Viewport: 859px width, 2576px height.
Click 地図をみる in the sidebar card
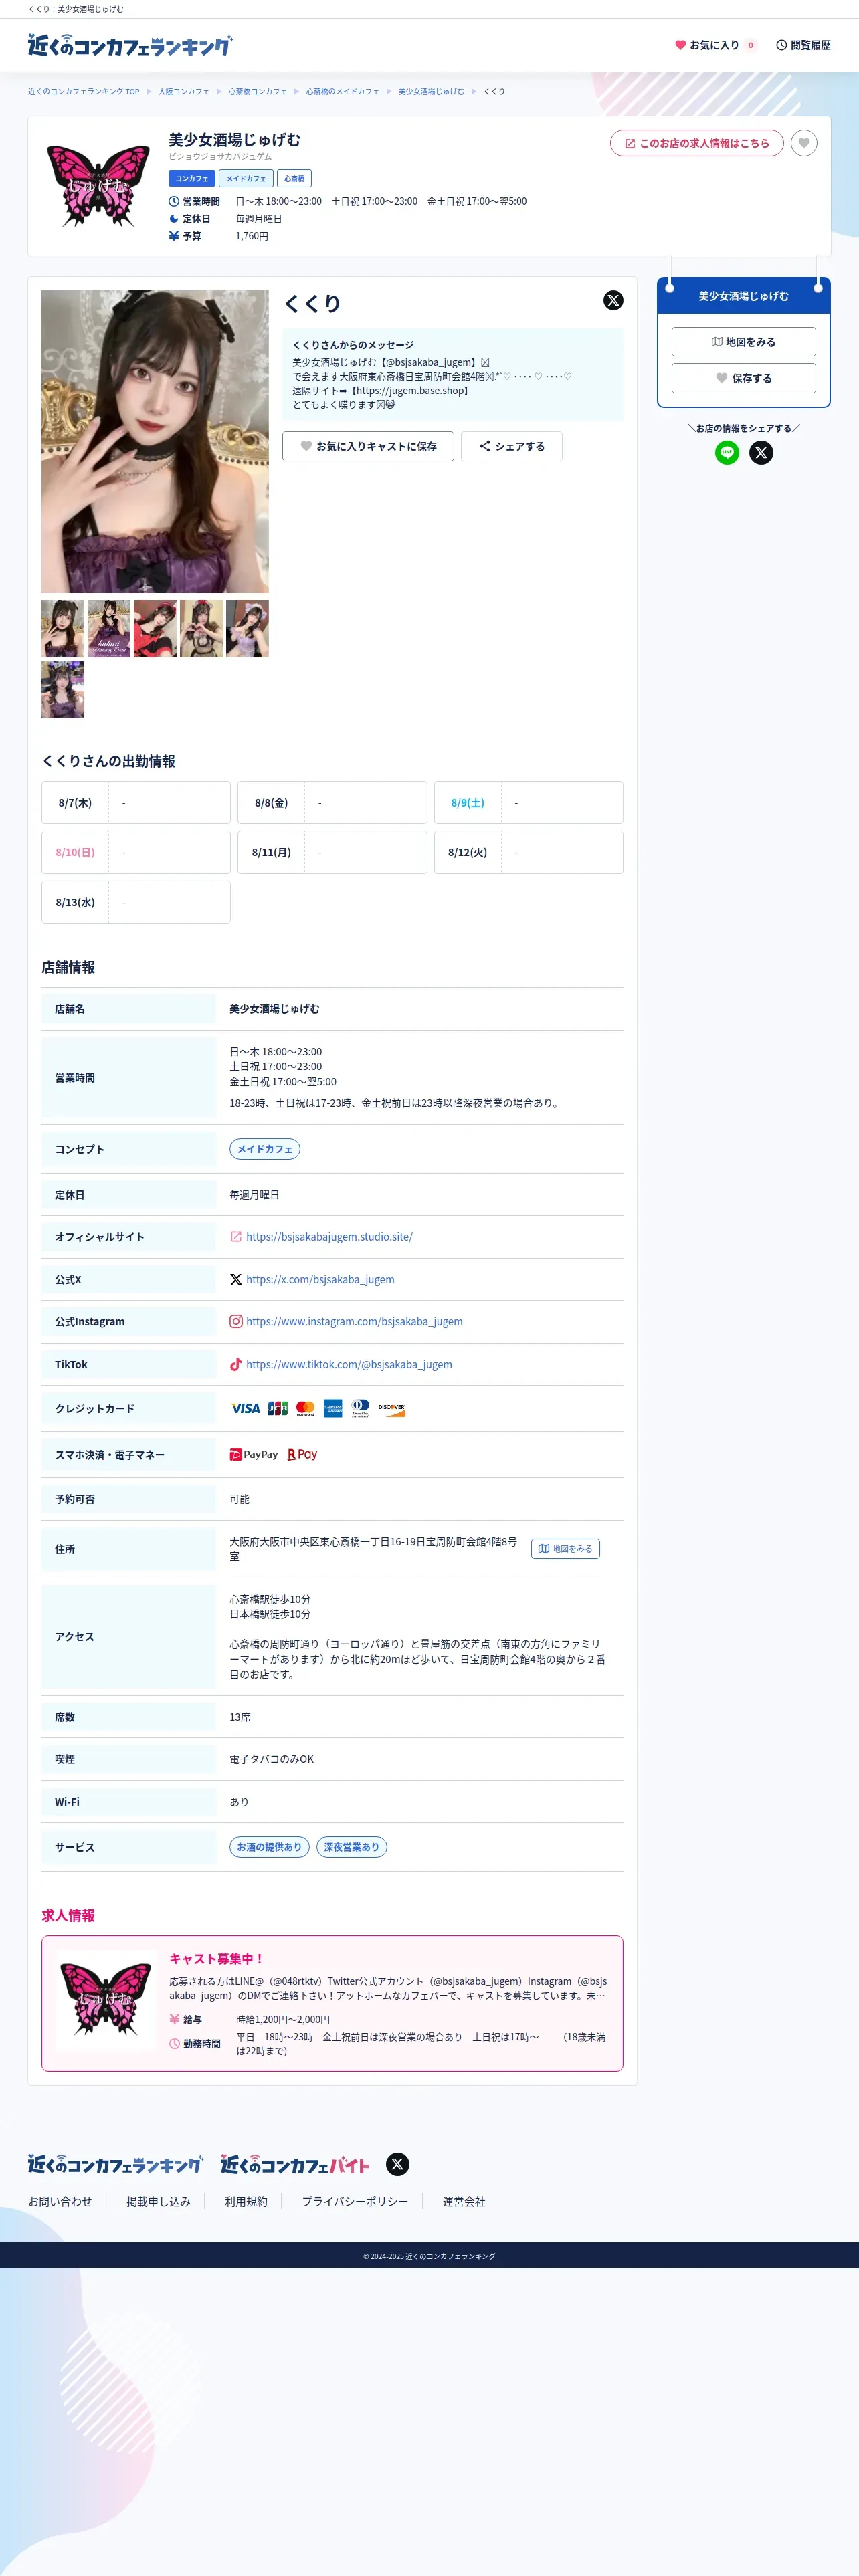click(x=743, y=342)
